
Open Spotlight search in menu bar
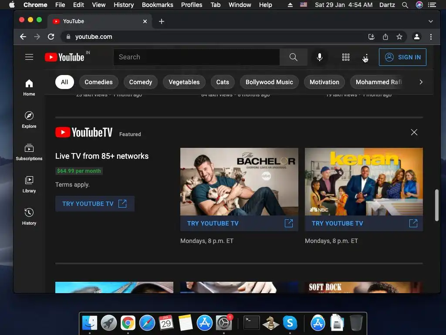pyautogui.click(x=405, y=5)
